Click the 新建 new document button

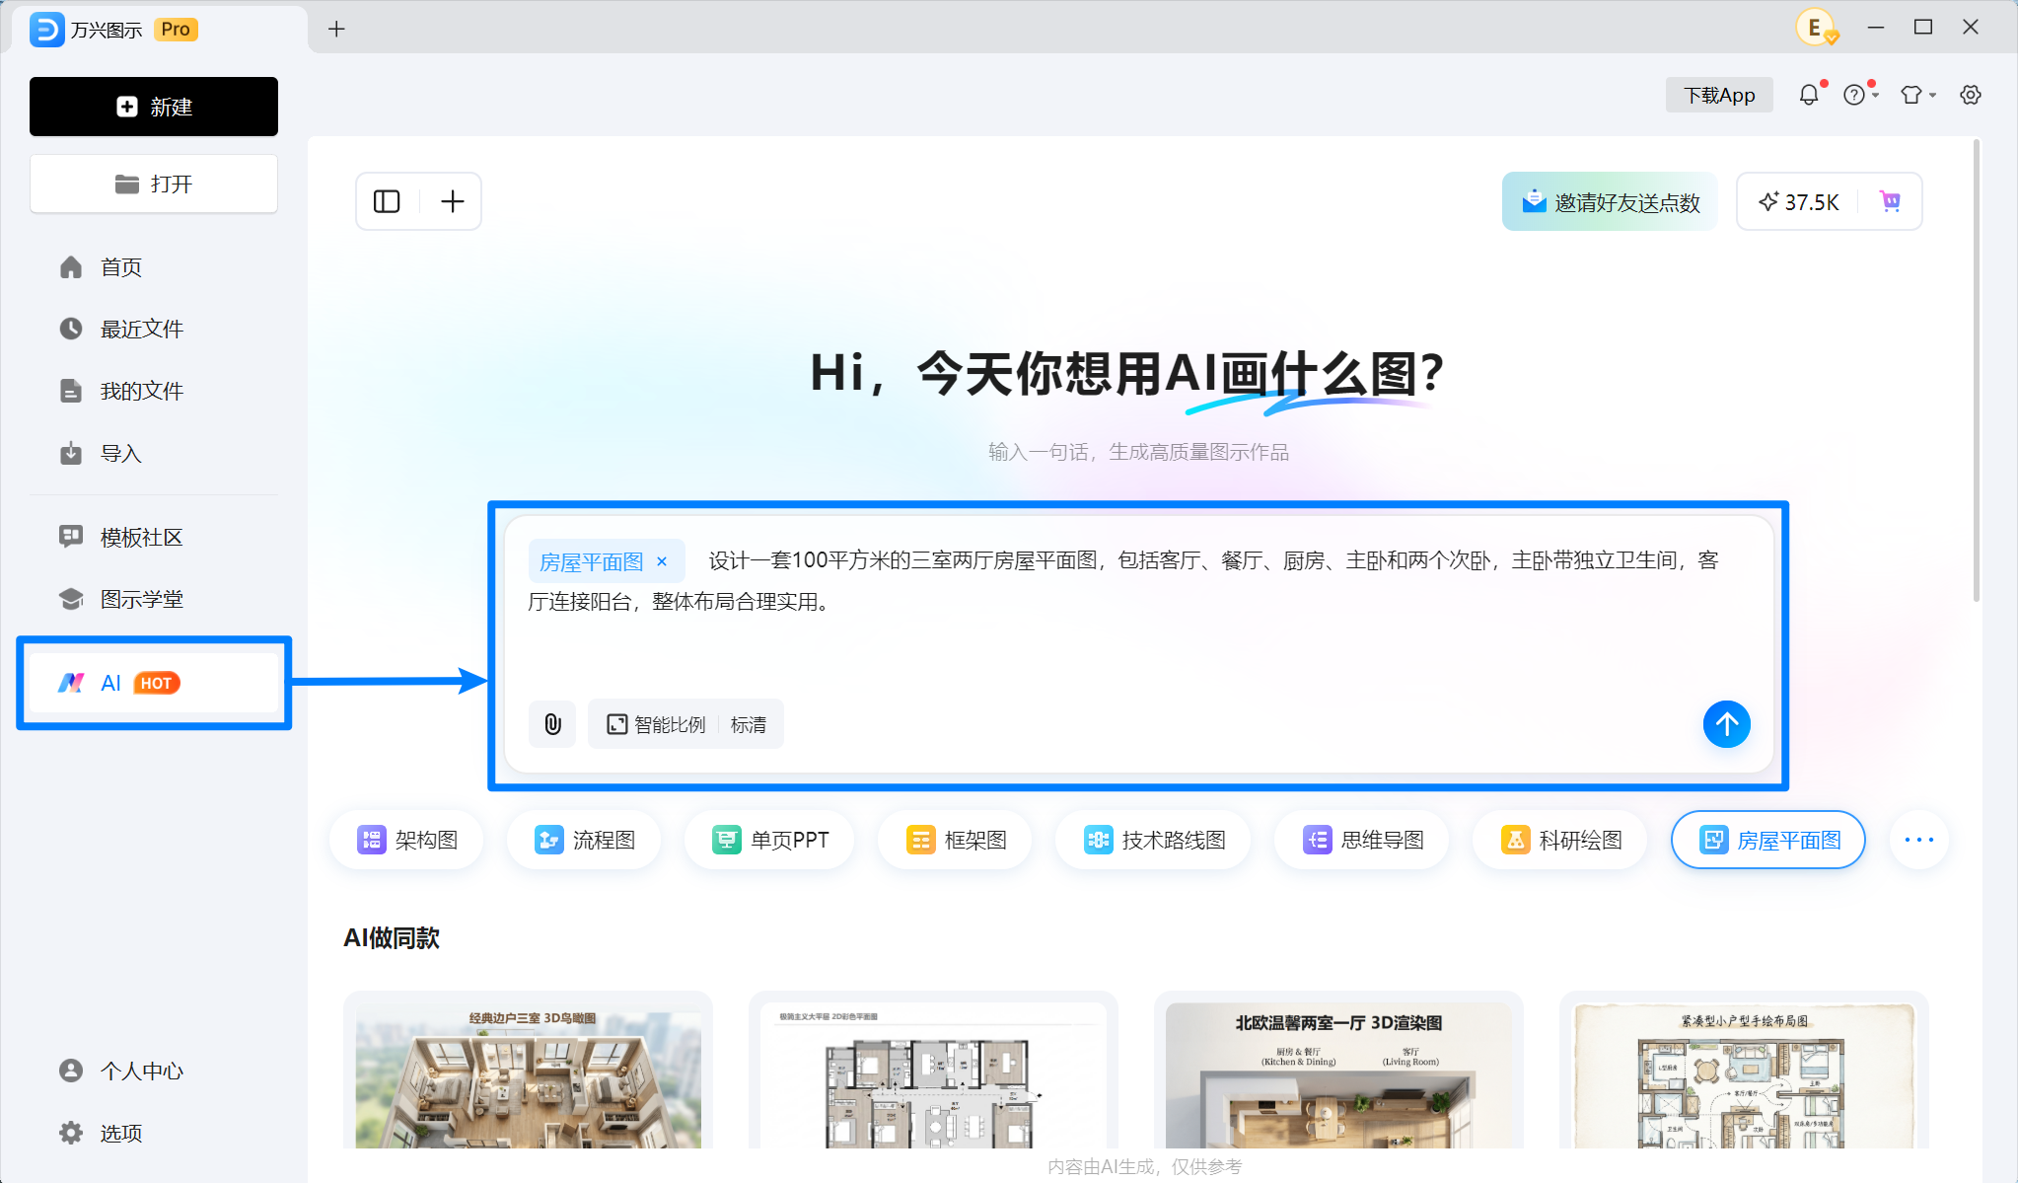(x=154, y=107)
